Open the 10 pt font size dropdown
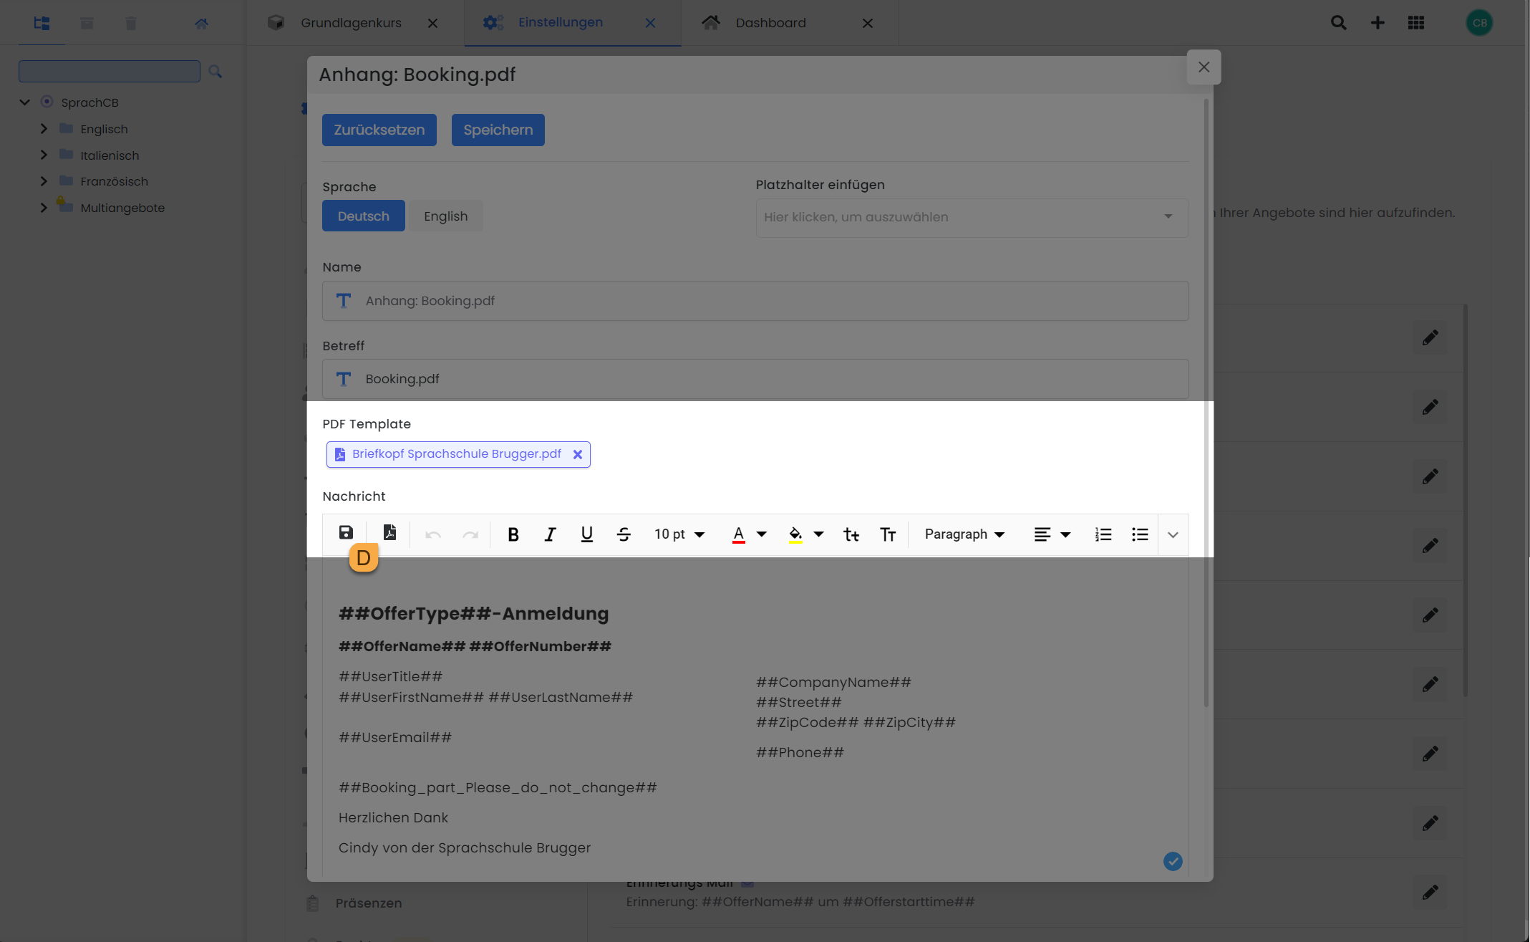Viewport: 1530px width, 942px height. coord(679,534)
